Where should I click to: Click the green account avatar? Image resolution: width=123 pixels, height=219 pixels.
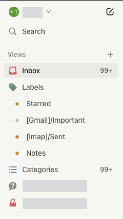point(14,12)
